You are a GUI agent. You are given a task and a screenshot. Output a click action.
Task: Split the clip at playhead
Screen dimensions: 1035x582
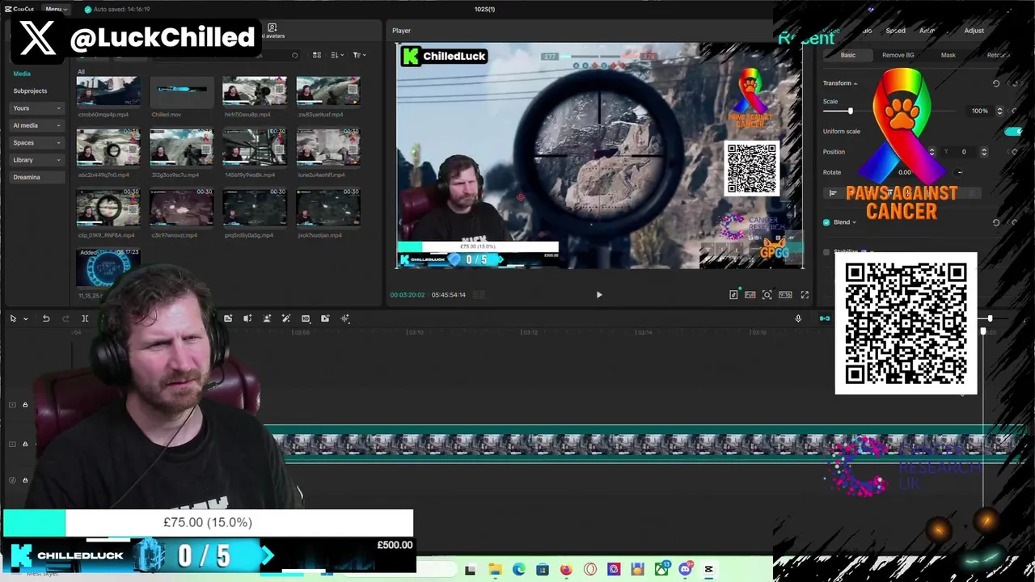(85, 318)
